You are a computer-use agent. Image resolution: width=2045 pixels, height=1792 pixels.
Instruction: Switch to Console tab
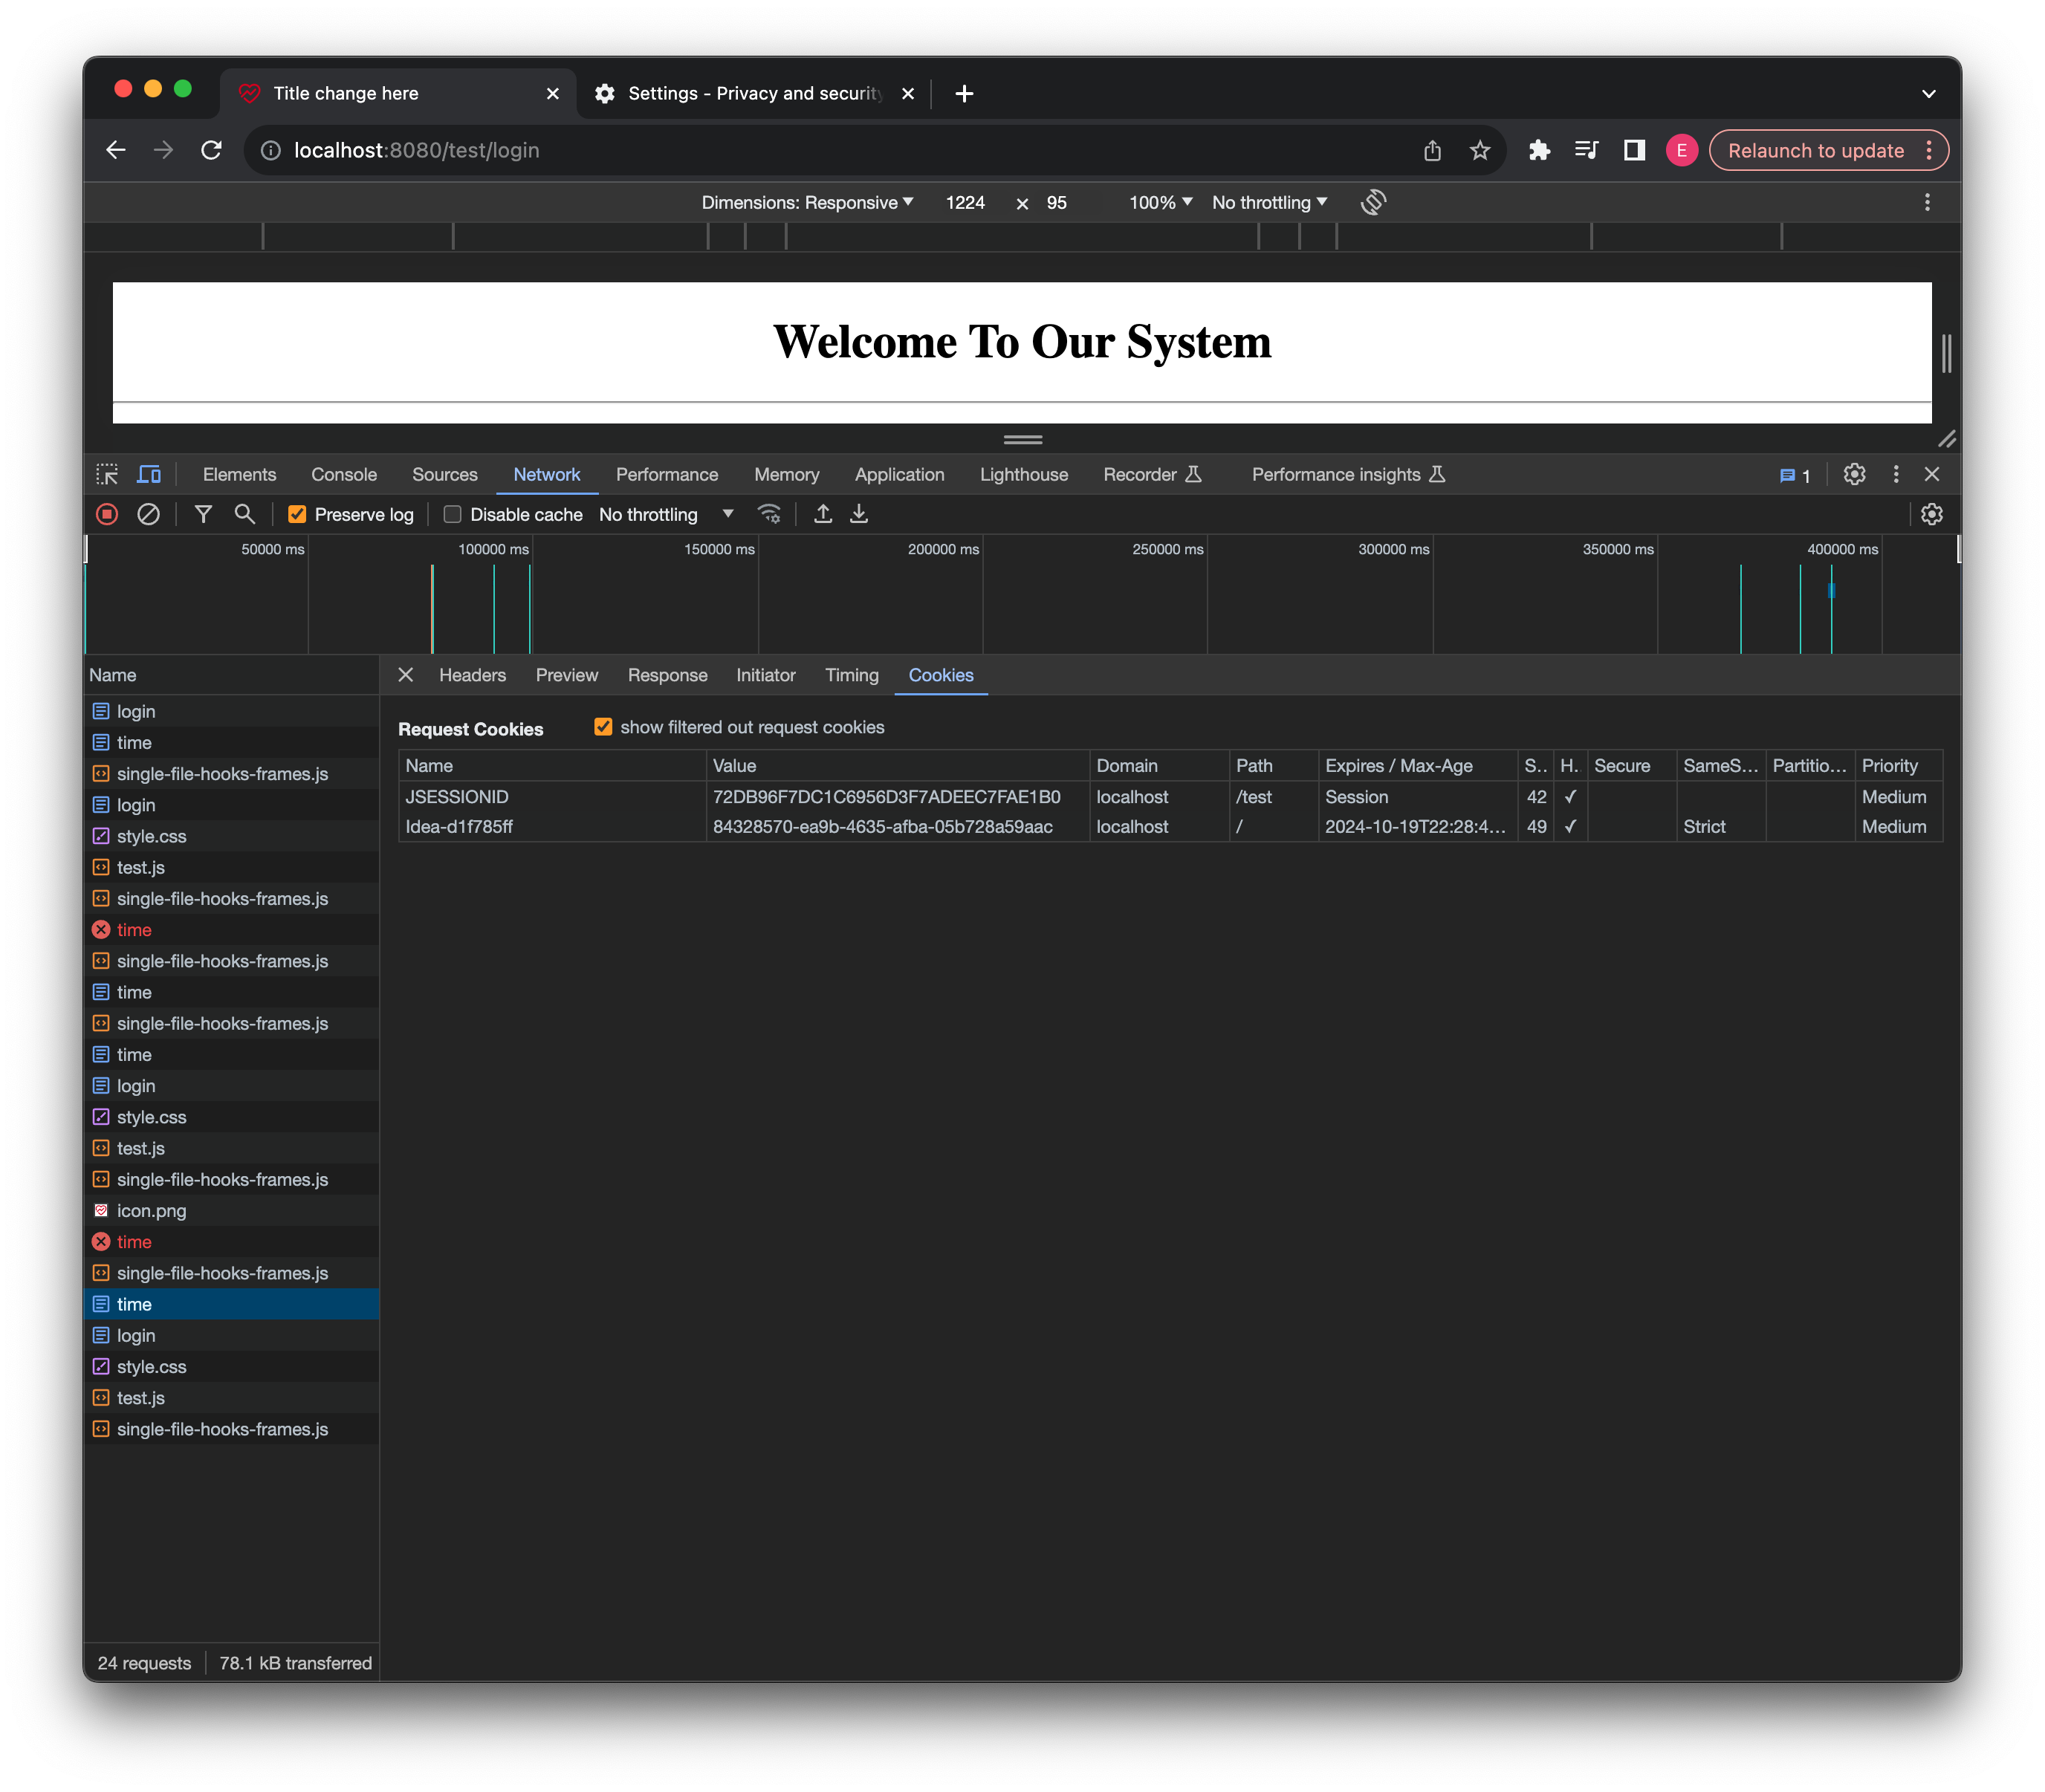coord(344,474)
